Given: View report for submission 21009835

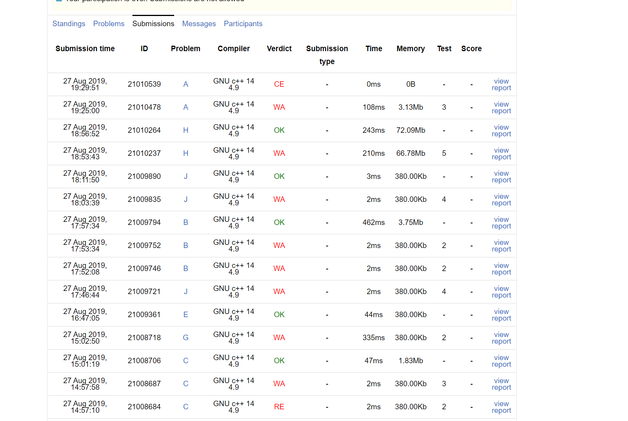Looking at the screenshot, I should click(x=501, y=200).
